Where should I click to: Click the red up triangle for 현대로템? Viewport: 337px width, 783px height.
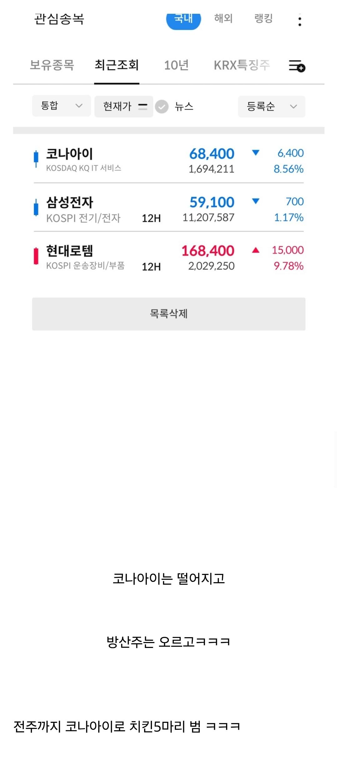tap(256, 250)
